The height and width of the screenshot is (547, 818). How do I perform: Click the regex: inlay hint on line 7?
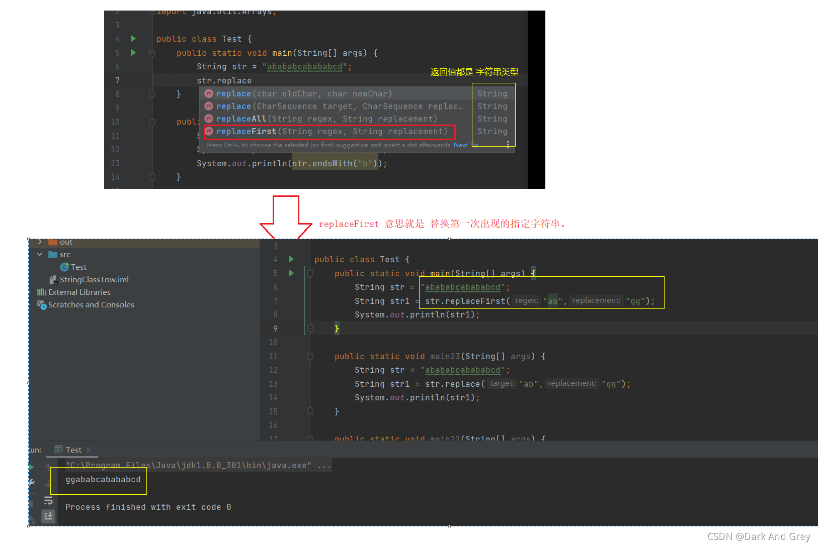pos(527,300)
